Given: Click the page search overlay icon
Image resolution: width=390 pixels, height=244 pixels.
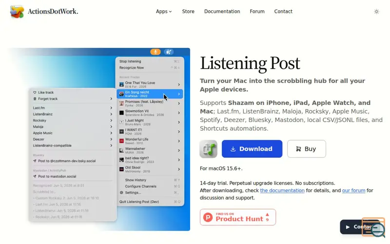Looking at the screenshot, I should [x=373, y=227].
